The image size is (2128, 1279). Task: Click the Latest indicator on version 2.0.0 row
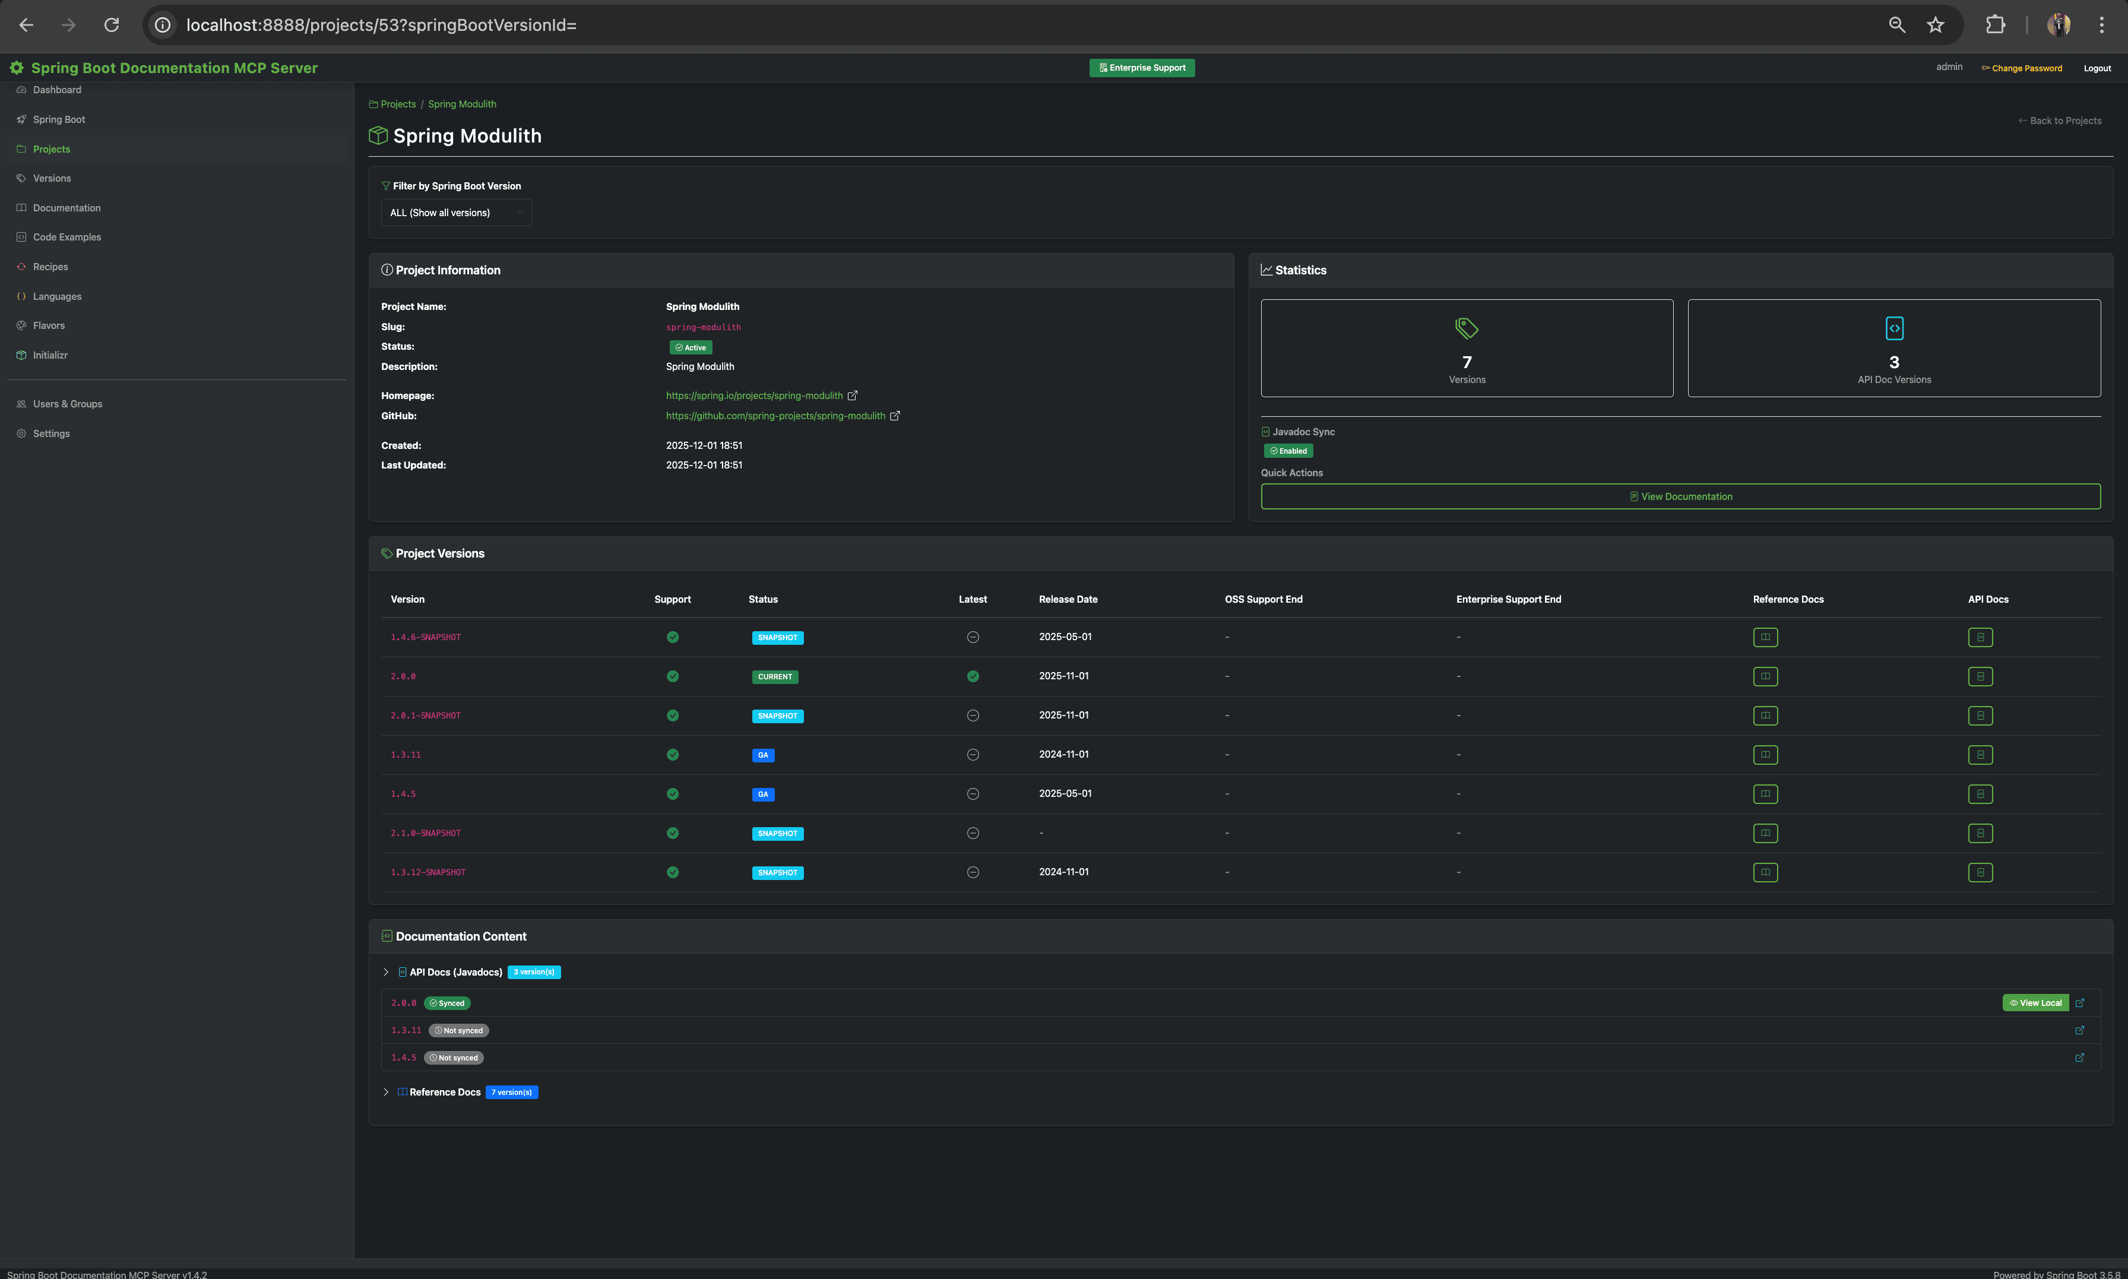coord(973,676)
